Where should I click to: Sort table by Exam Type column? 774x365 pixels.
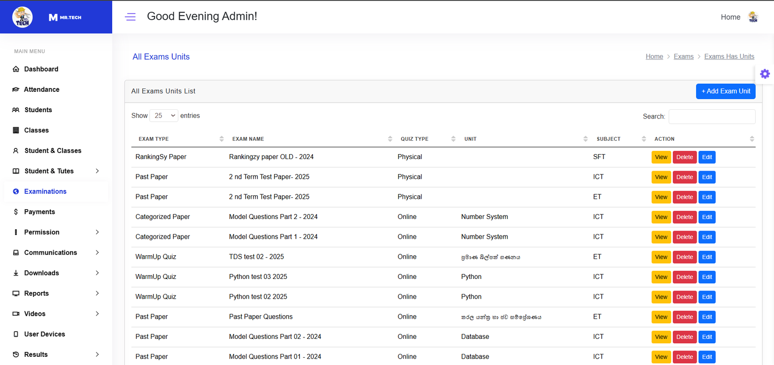tap(154, 139)
